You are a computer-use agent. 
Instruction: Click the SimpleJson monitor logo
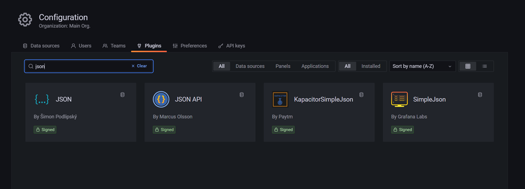coord(399,99)
